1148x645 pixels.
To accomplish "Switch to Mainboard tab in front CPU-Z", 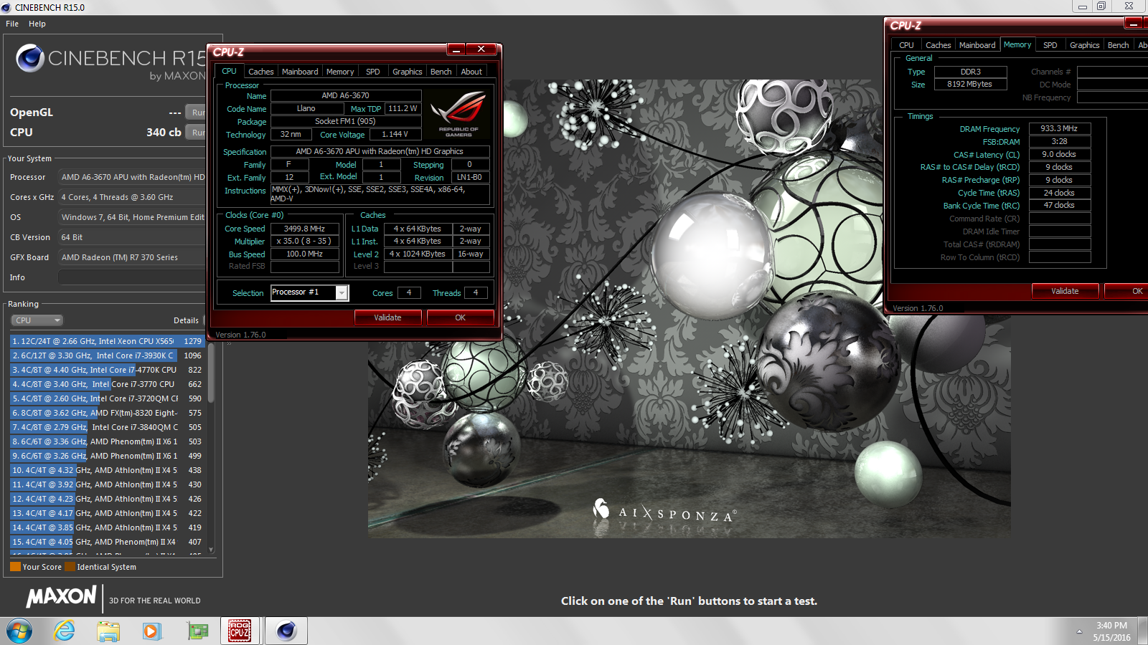I will point(300,72).
